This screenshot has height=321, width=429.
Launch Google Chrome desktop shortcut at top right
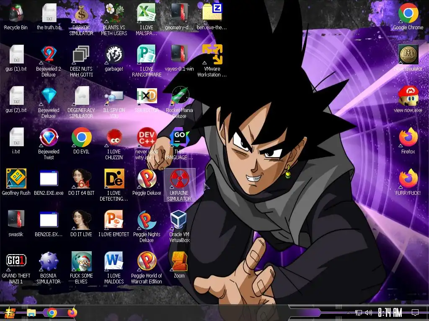[x=408, y=17]
